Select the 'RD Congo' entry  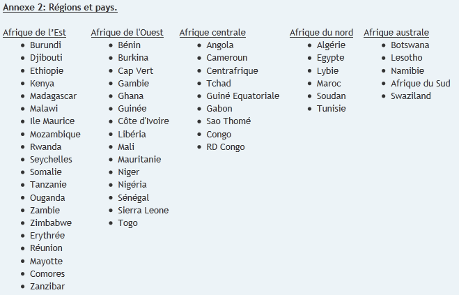pos(226,147)
